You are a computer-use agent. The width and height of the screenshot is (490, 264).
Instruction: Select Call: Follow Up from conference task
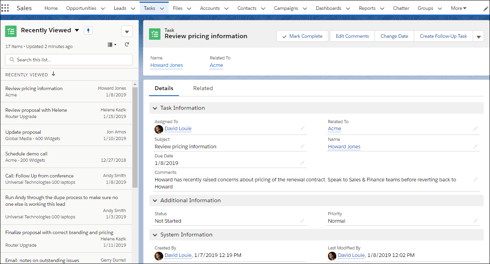point(66,179)
